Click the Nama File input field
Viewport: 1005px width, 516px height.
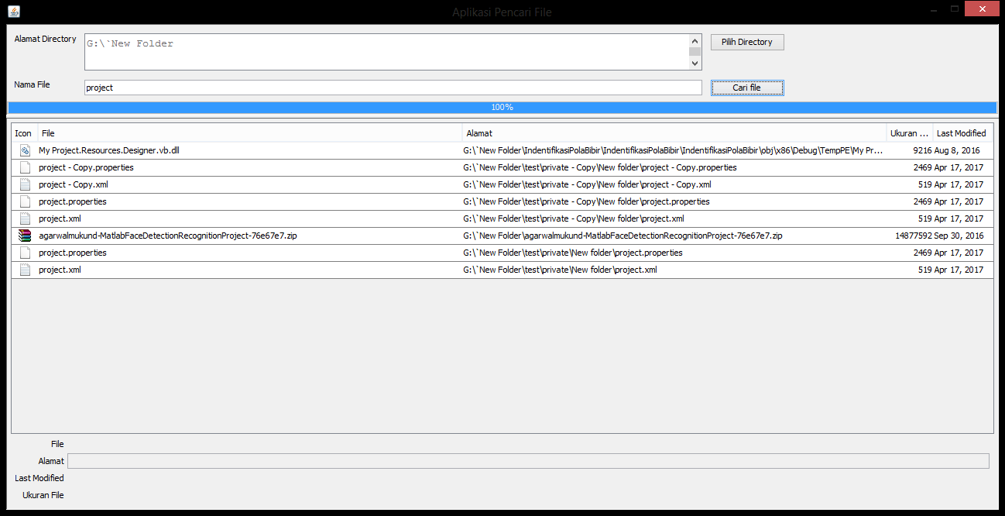coord(393,88)
